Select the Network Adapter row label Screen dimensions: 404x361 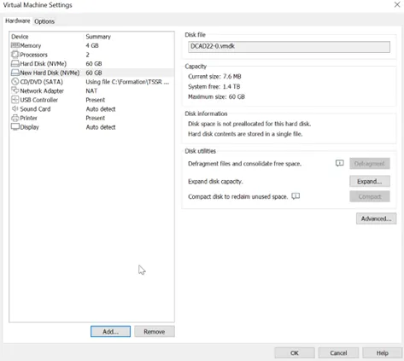[42, 90]
